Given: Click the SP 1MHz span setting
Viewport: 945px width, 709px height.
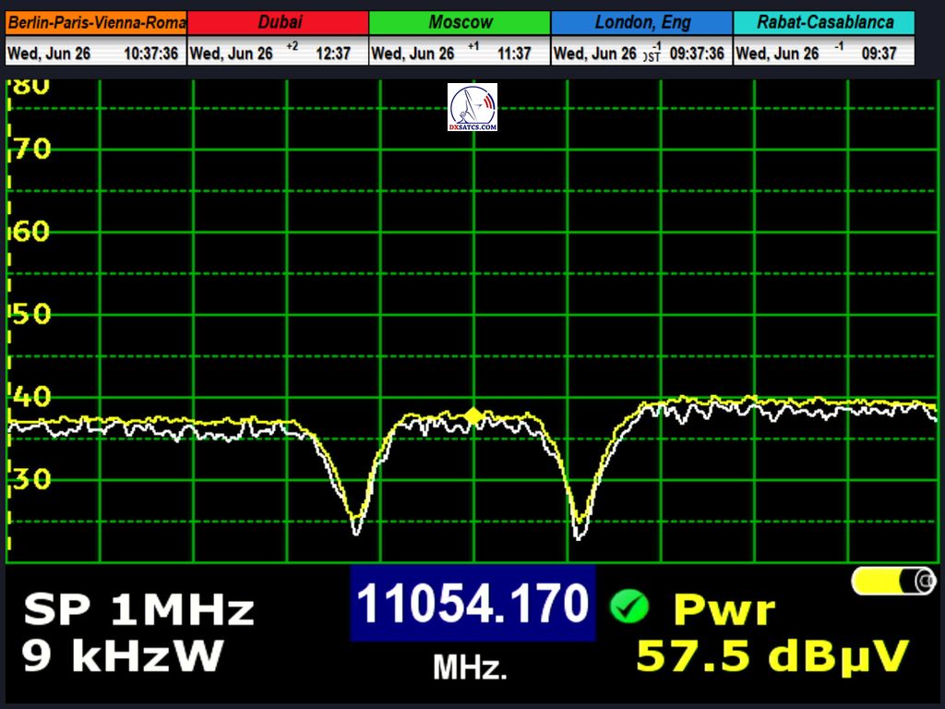Looking at the screenshot, I should [138, 610].
